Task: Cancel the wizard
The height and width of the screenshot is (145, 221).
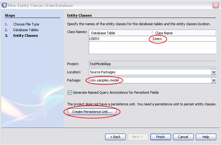Action: point(183,137)
